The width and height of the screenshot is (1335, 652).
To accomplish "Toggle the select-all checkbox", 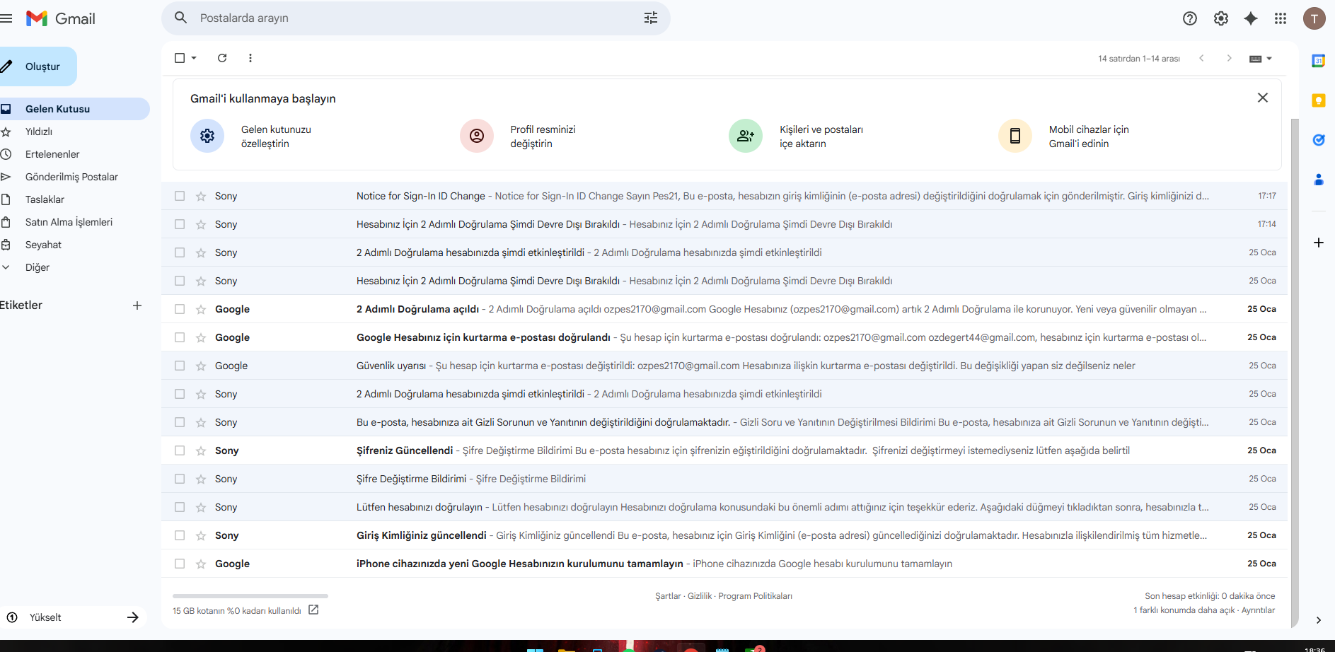I will (x=180, y=58).
